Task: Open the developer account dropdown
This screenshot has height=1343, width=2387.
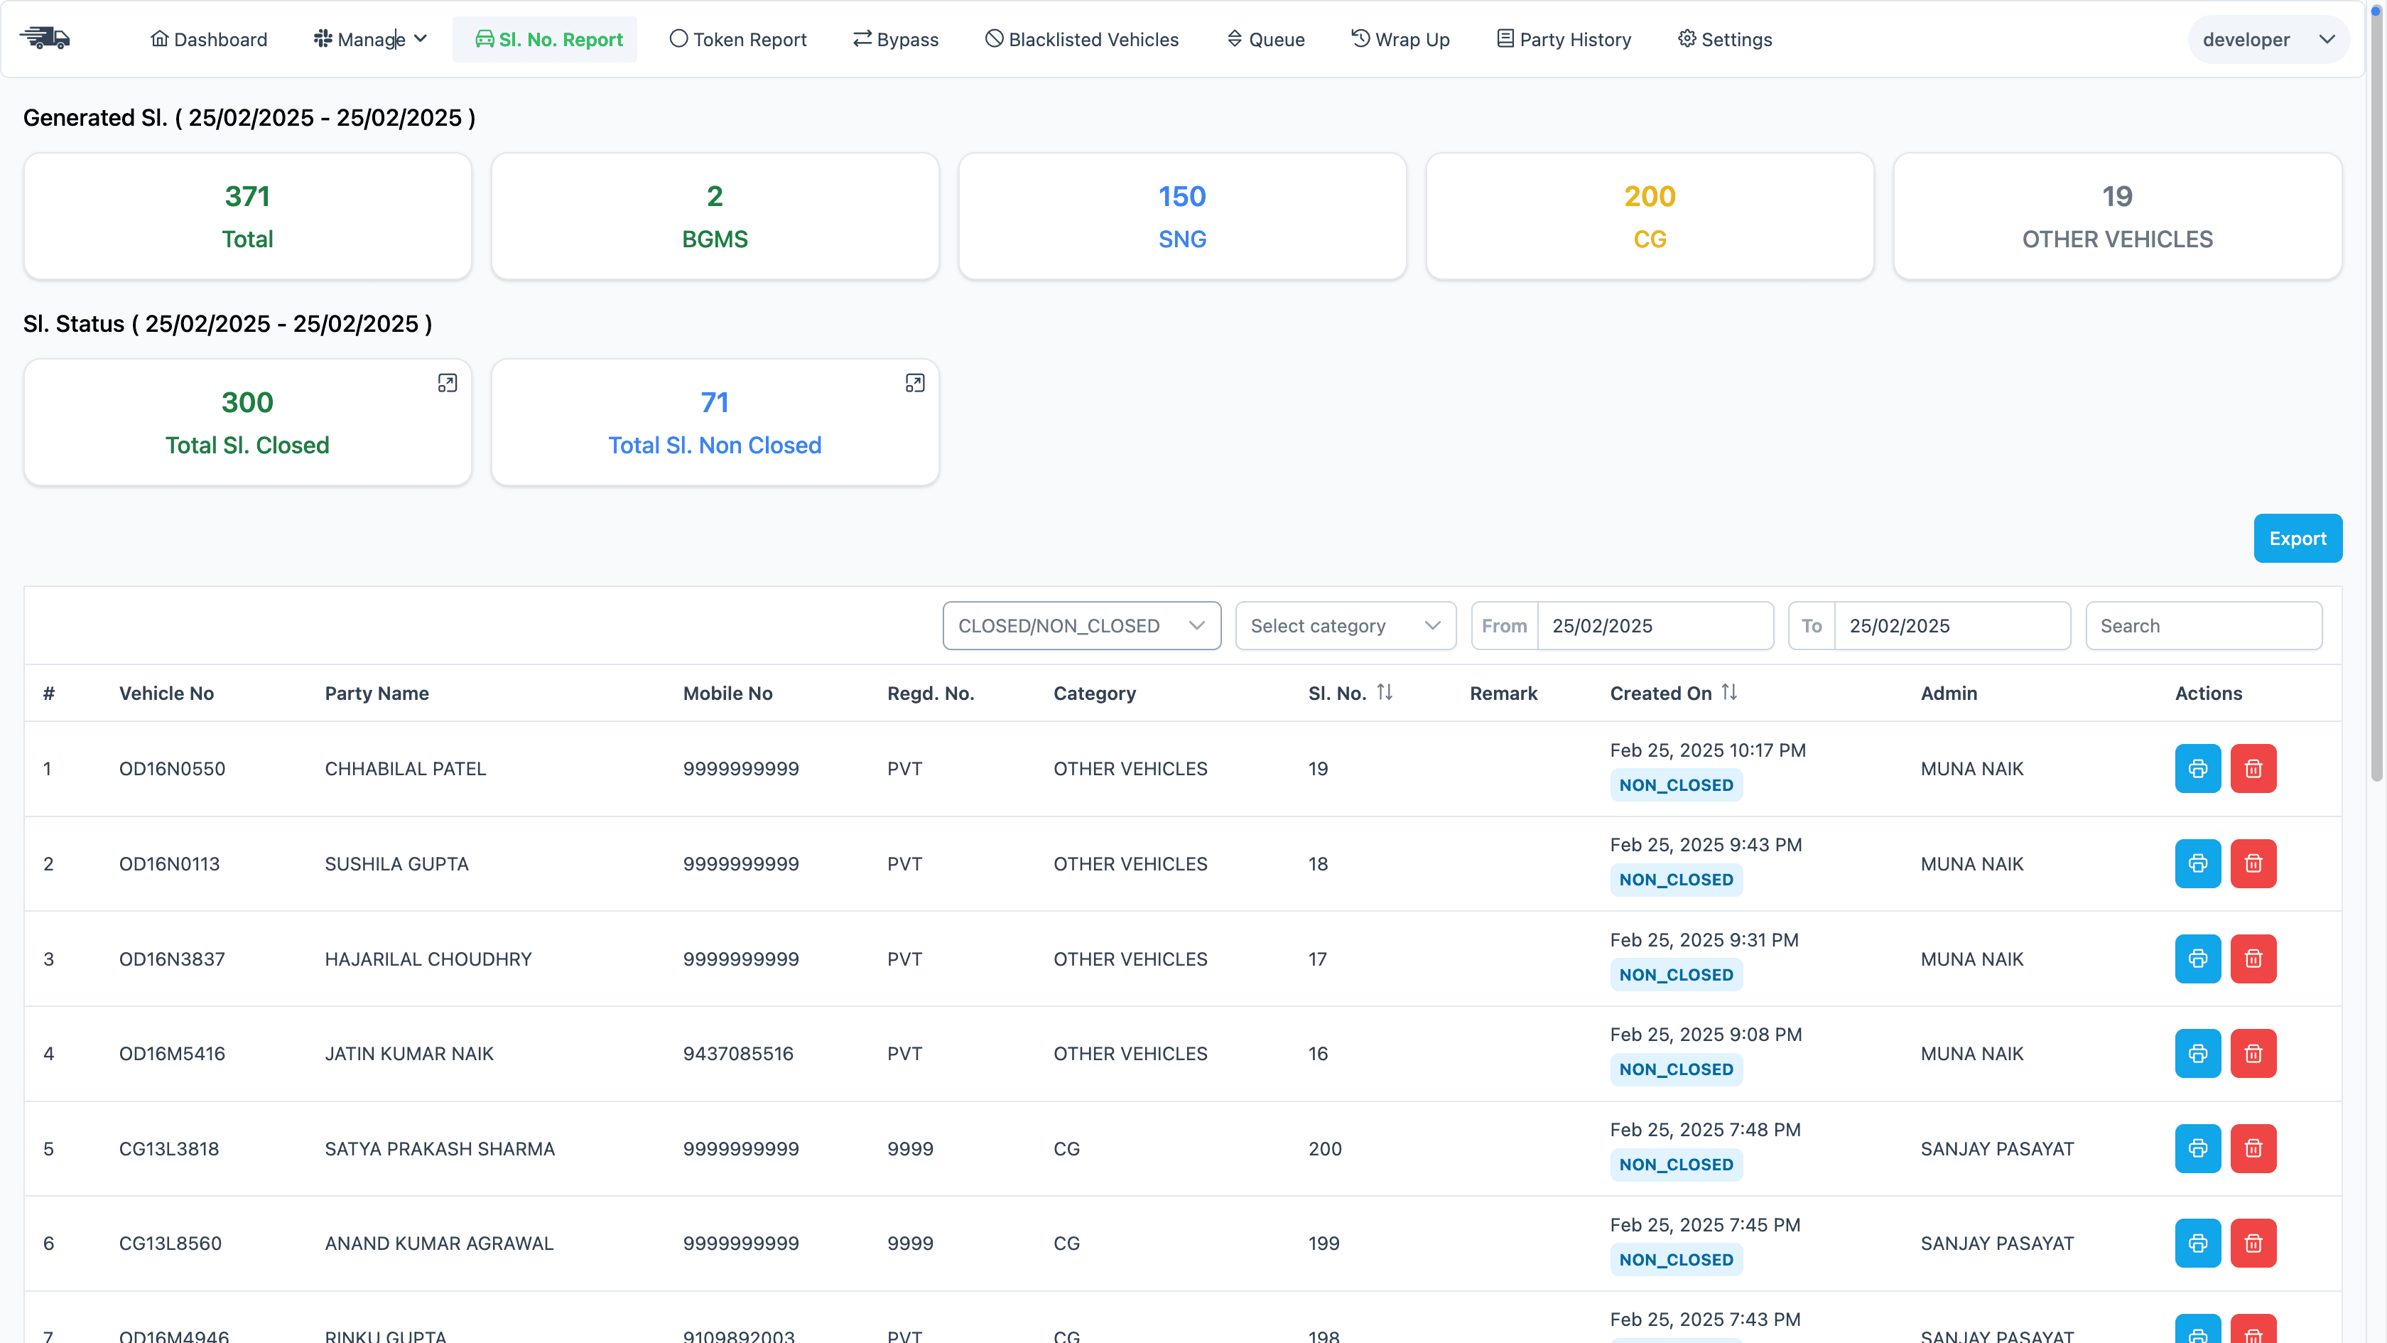Action: point(2266,39)
